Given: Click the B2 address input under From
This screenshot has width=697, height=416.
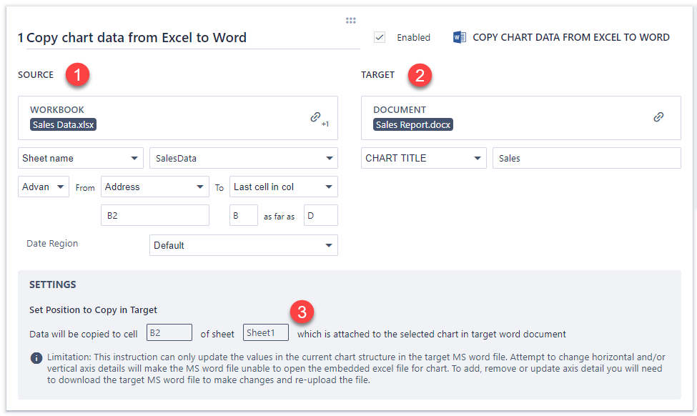Looking at the screenshot, I should pos(154,215).
